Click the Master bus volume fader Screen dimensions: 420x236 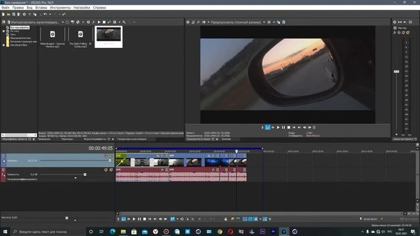396,71
